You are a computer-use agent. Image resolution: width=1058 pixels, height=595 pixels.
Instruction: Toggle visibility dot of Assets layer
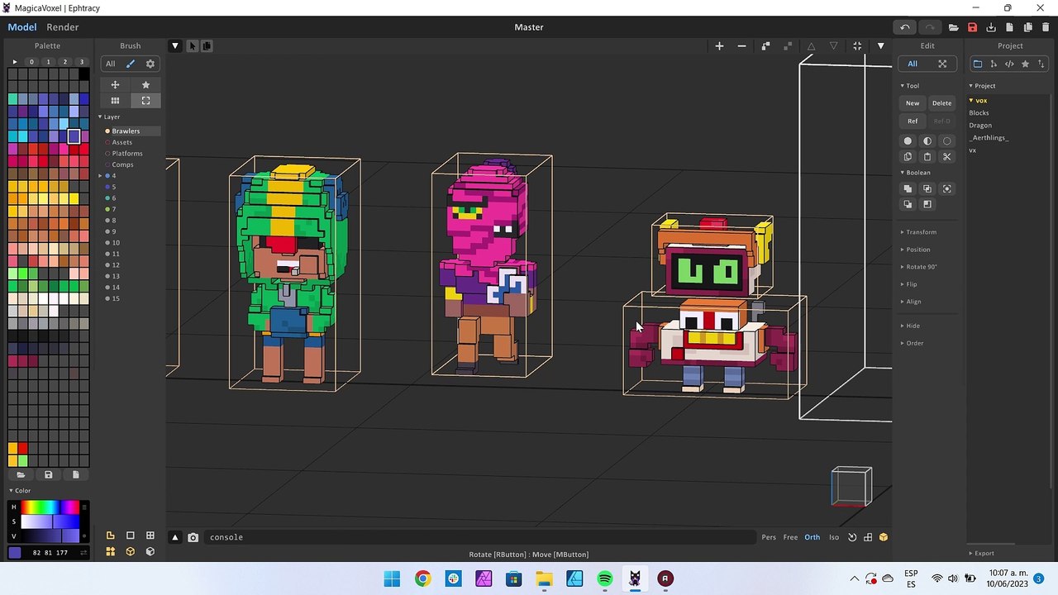click(107, 142)
